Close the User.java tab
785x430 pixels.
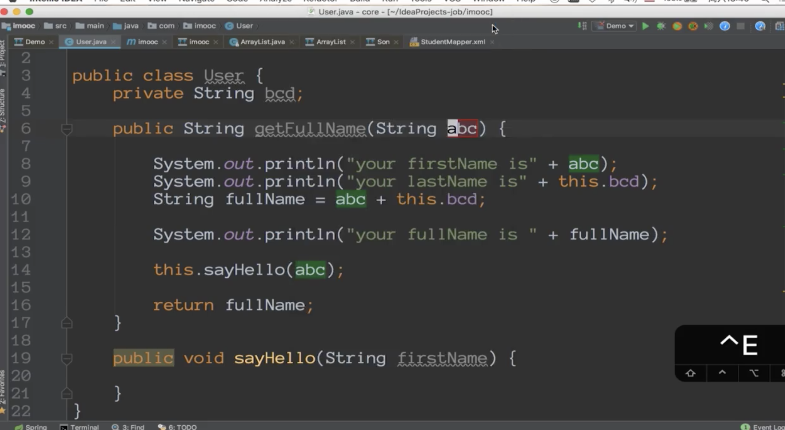coord(113,42)
